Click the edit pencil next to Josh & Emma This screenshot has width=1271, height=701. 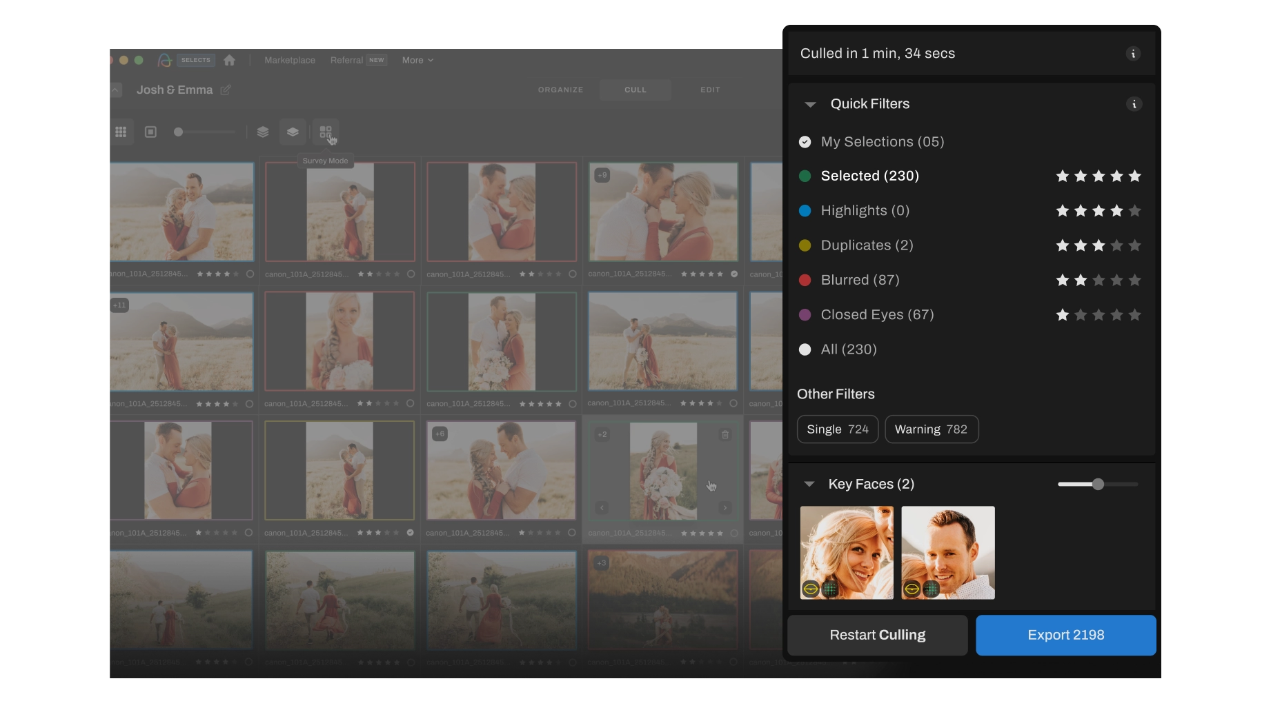point(225,90)
